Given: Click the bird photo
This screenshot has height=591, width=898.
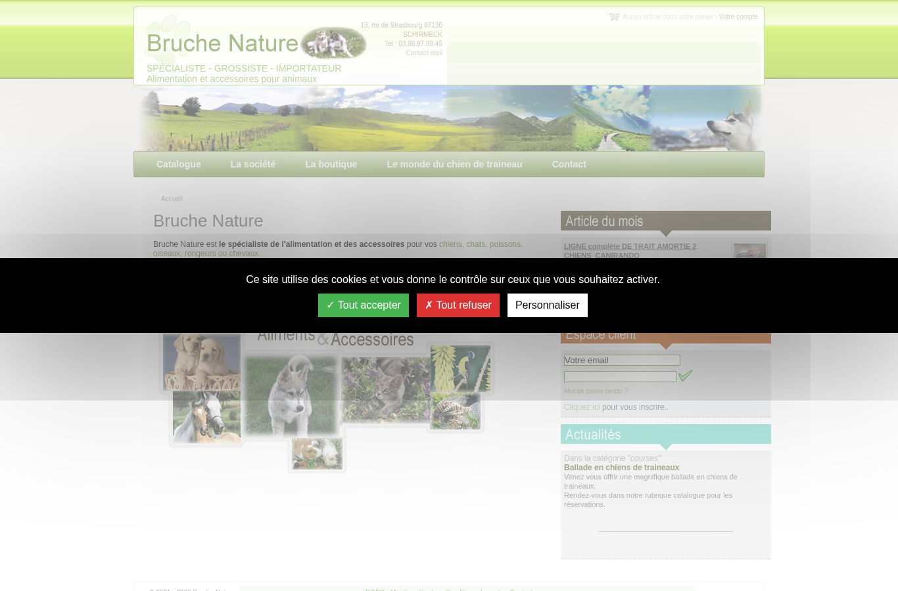Looking at the screenshot, I should pos(460,368).
